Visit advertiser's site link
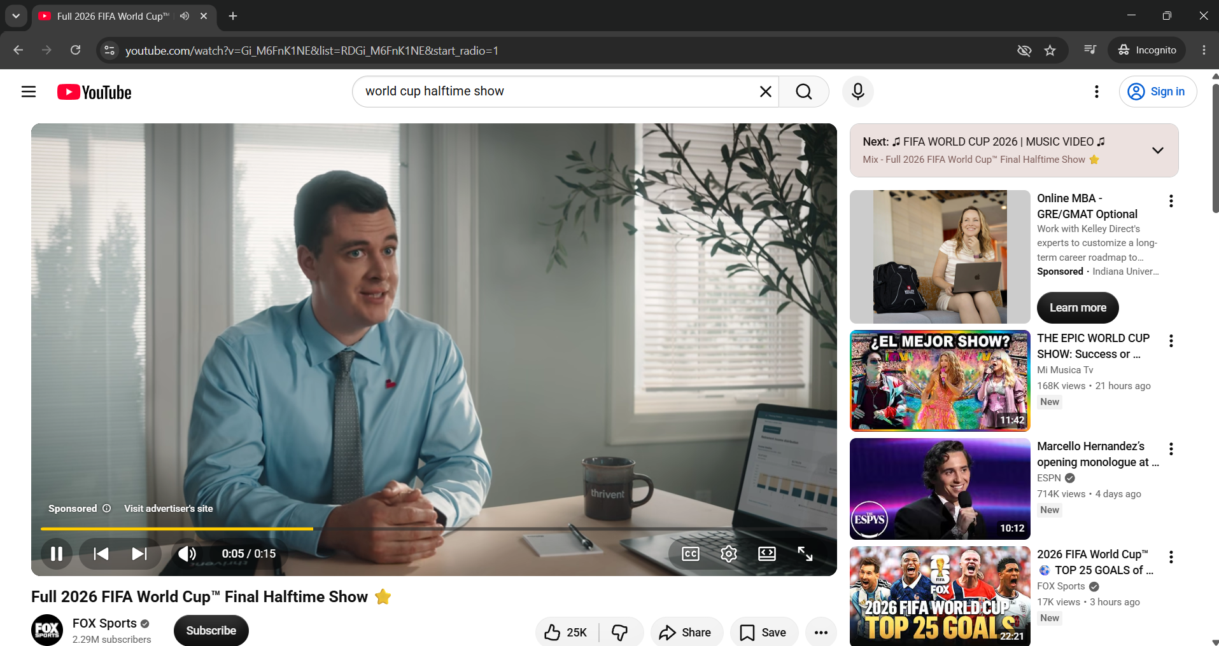The image size is (1219, 646). (169, 508)
